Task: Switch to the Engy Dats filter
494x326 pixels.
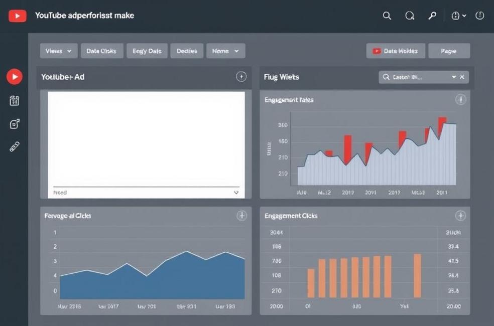Action: (x=147, y=51)
